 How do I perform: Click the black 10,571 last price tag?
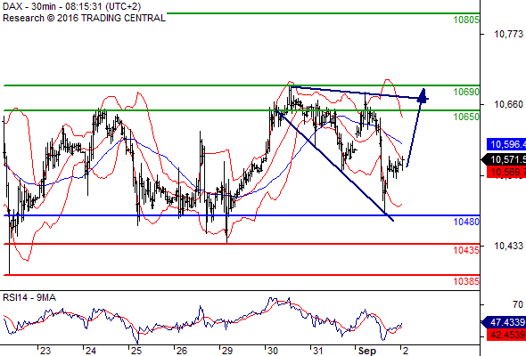(505, 159)
